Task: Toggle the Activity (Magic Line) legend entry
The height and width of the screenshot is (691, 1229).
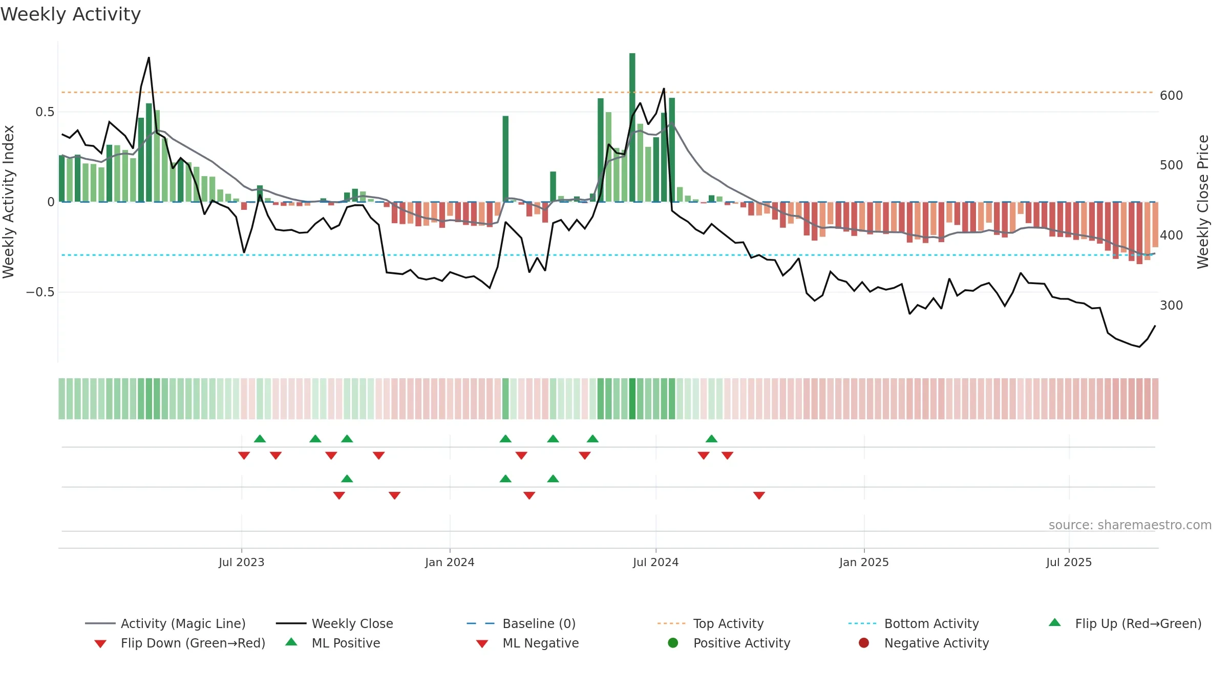Action: (x=165, y=623)
